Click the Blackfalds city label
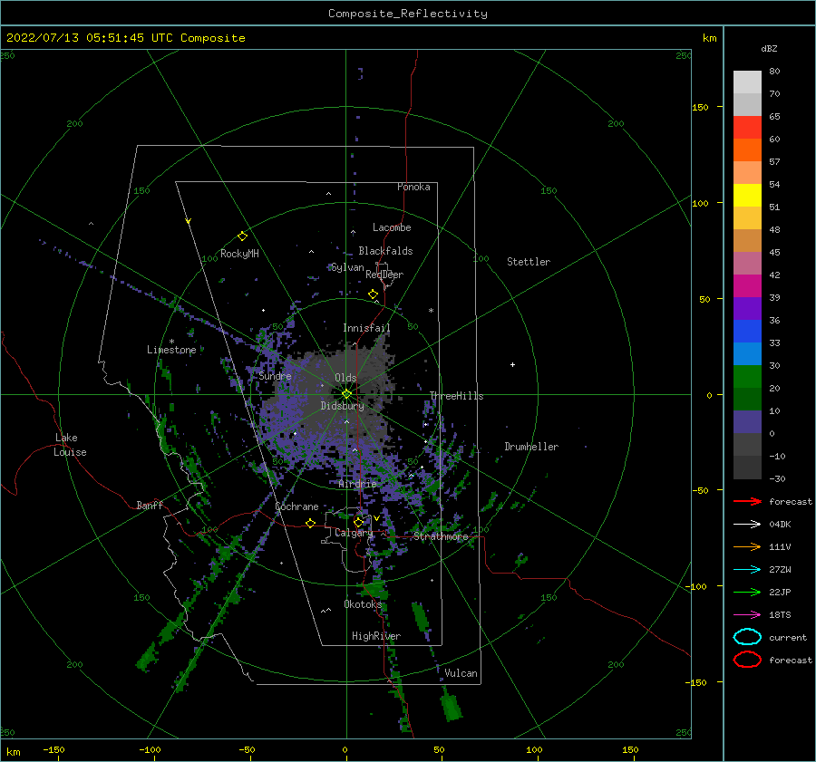 pos(385,251)
